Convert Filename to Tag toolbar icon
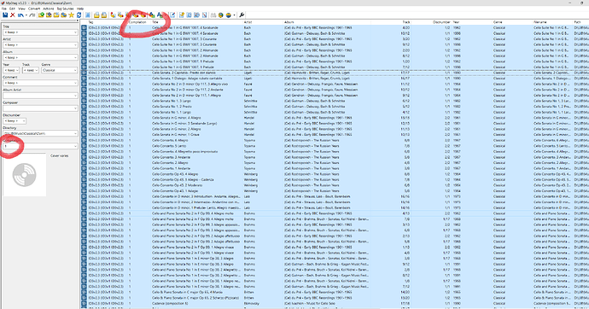Viewport: 589px width, 309px height. click(120, 15)
